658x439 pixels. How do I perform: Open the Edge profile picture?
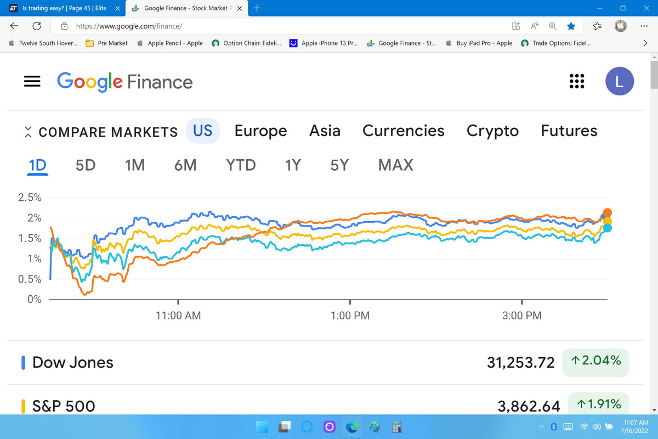tap(620, 26)
